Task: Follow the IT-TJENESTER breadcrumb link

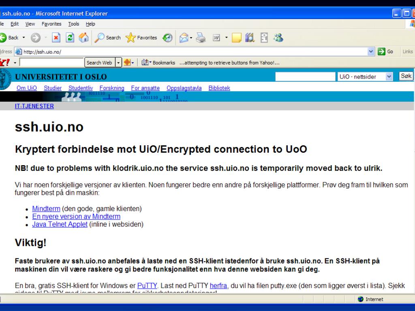Action: pyautogui.click(x=34, y=106)
